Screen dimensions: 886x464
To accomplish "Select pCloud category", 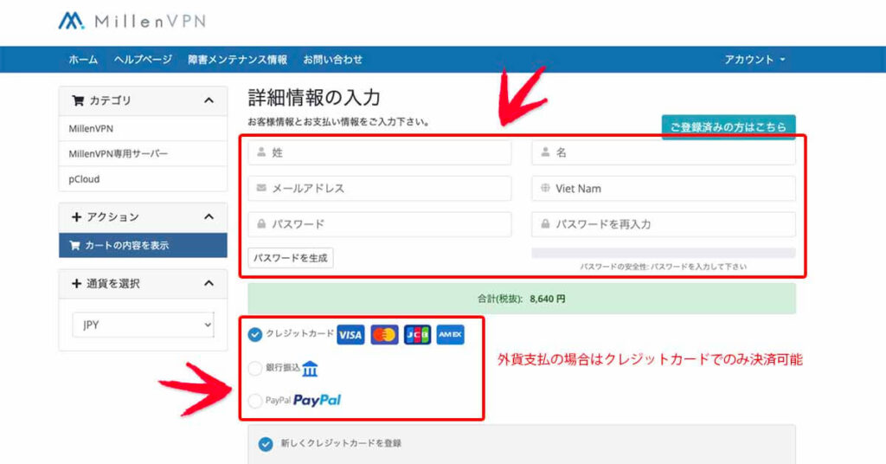I will coord(143,179).
